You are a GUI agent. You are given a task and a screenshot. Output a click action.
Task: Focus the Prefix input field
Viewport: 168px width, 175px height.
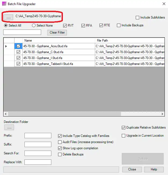tap(38, 136)
